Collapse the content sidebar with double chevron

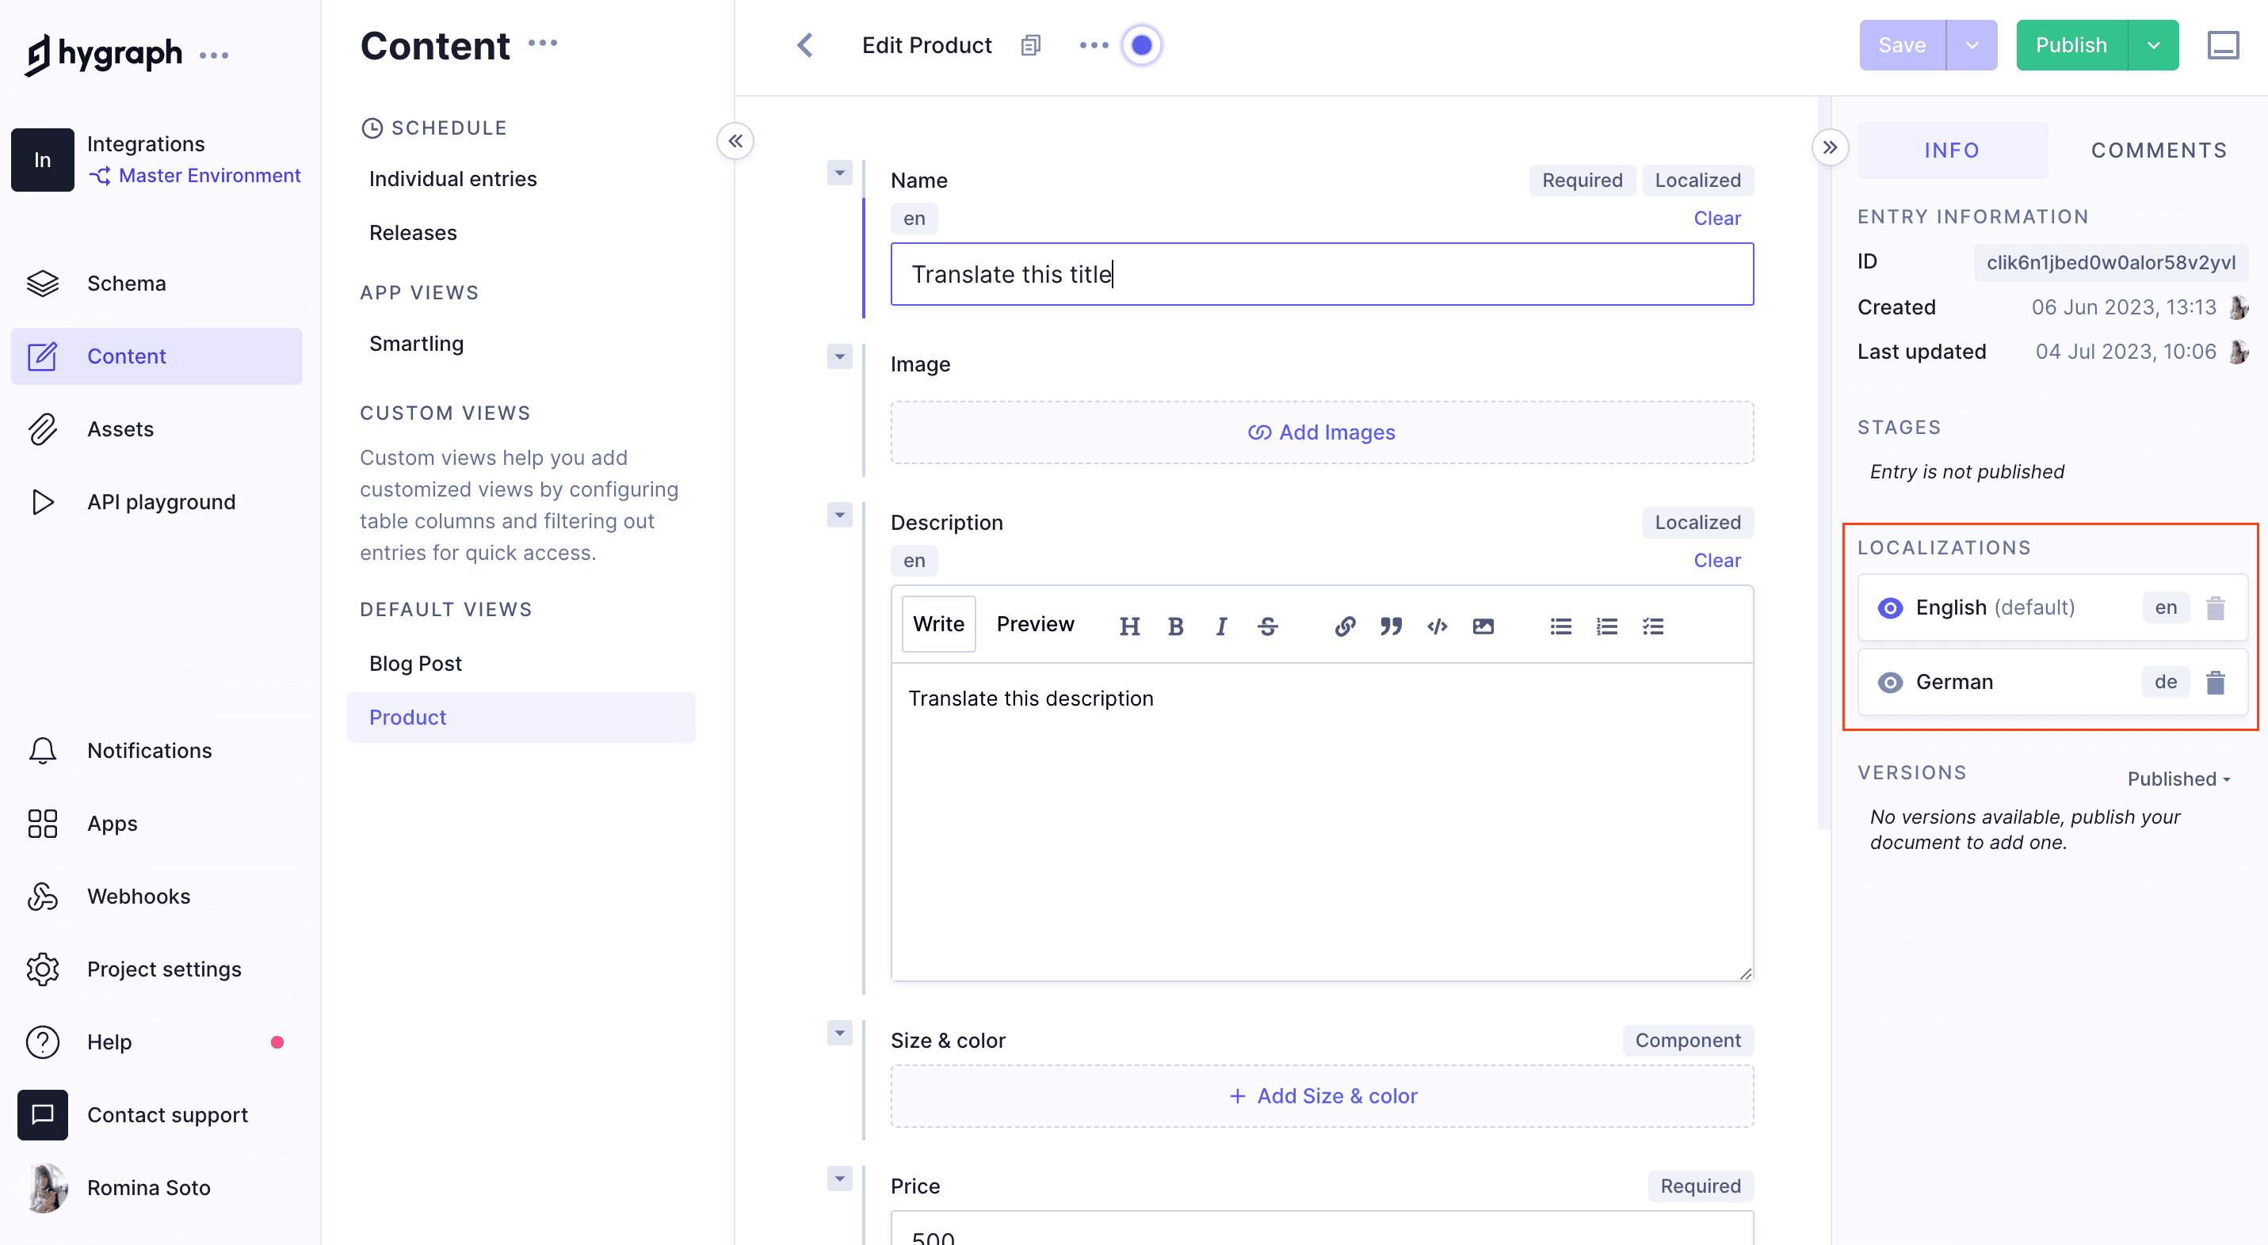(x=735, y=141)
